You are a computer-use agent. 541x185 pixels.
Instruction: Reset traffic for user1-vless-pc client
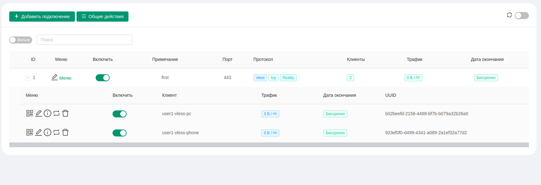[56, 113]
